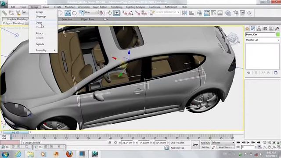
Task: Select the Link tool in the main toolbar
Action: point(4,13)
